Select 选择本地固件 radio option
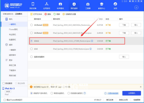Image resolution: width=144 pixels, height=103 pixels. pos(31,57)
